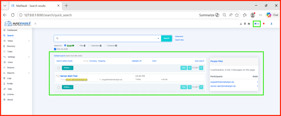Click the next page arrow below results

coord(201,87)
